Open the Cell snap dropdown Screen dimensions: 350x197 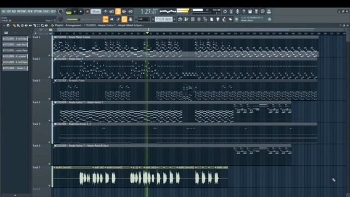(x=143, y=20)
